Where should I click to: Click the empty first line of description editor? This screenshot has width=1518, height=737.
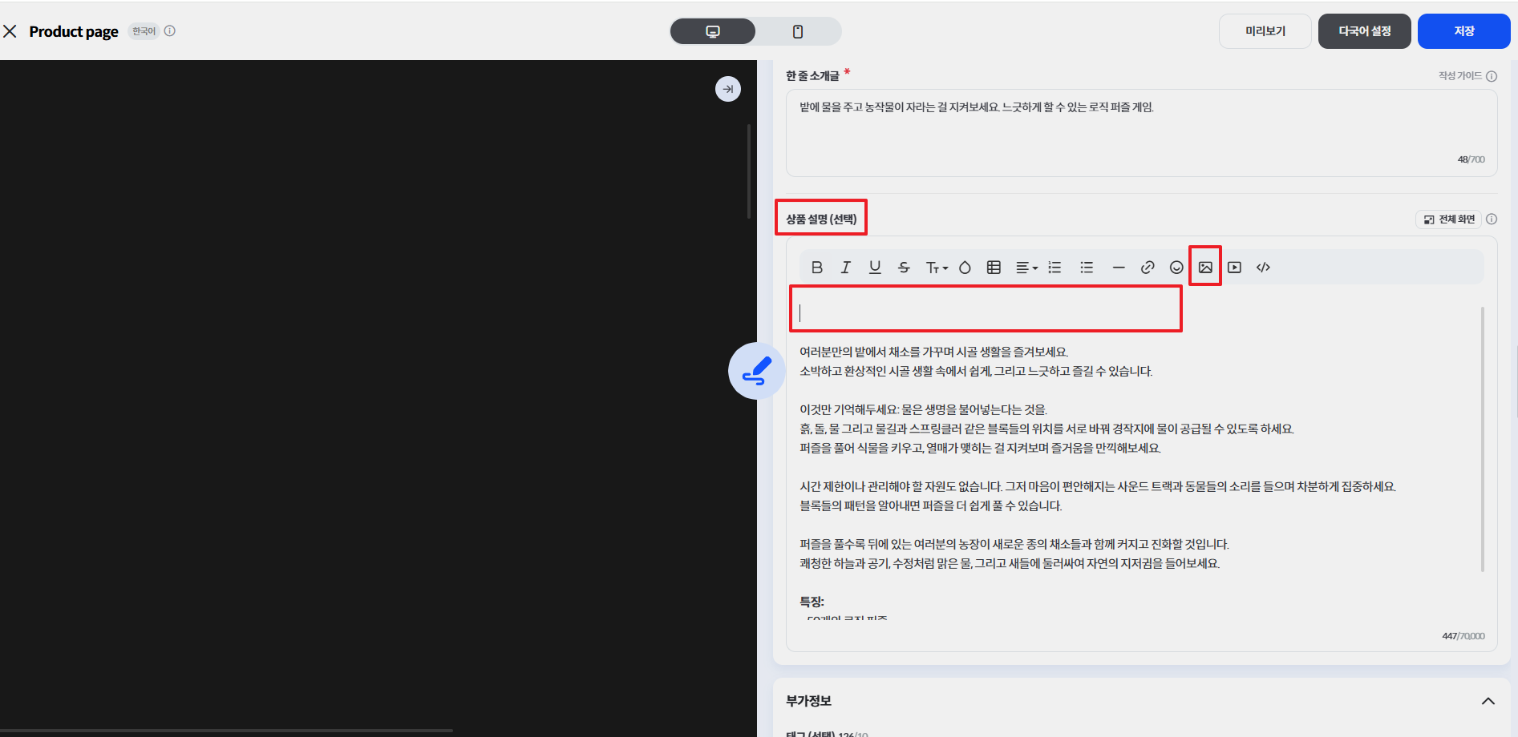pos(986,312)
